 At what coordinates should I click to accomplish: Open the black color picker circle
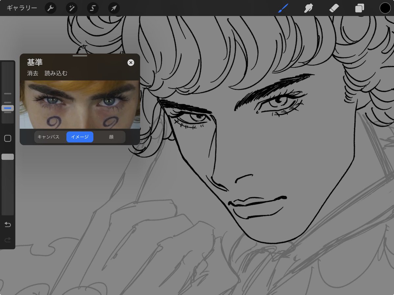pos(385,8)
